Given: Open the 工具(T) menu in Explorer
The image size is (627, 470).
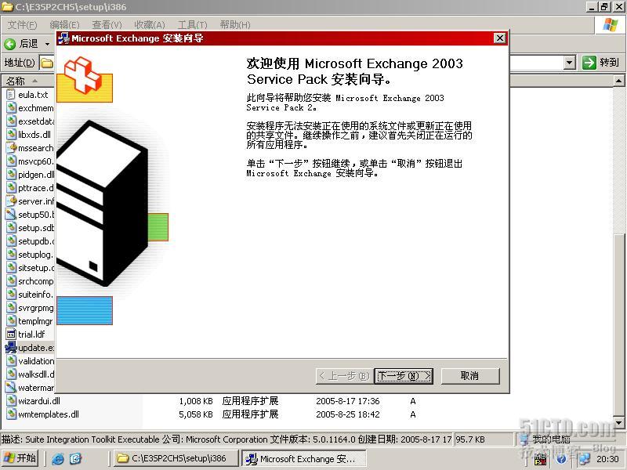Looking at the screenshot, I should (x=192, y=25).
